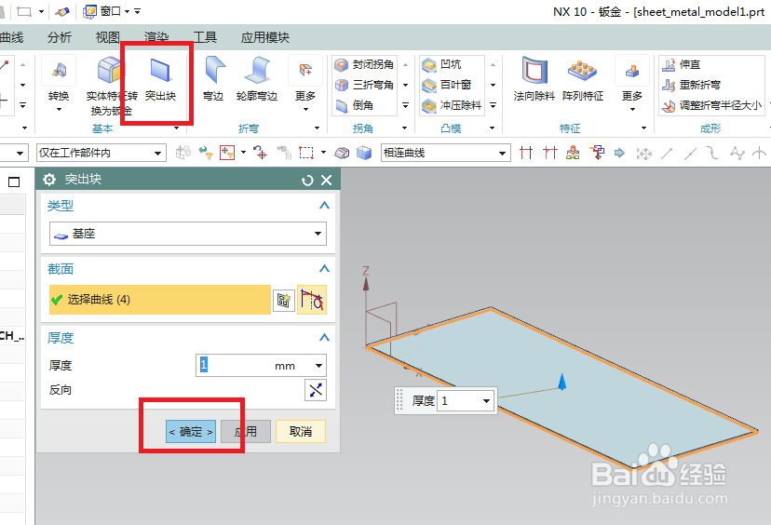771x525 pixels.
Task: Open 实体特征转换为钣金 tool
Action: [x=111, y=86]
